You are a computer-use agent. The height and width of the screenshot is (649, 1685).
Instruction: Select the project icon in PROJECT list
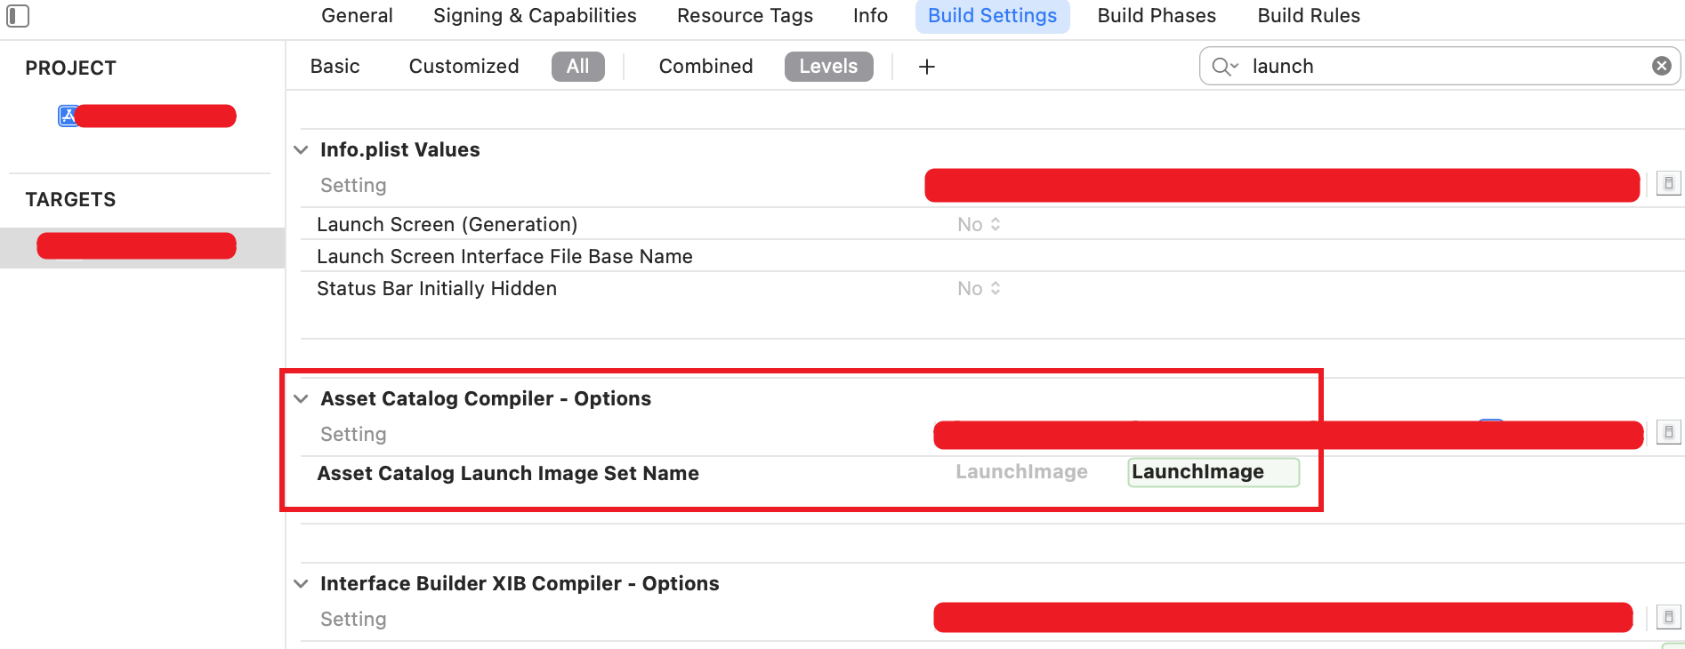68,116
